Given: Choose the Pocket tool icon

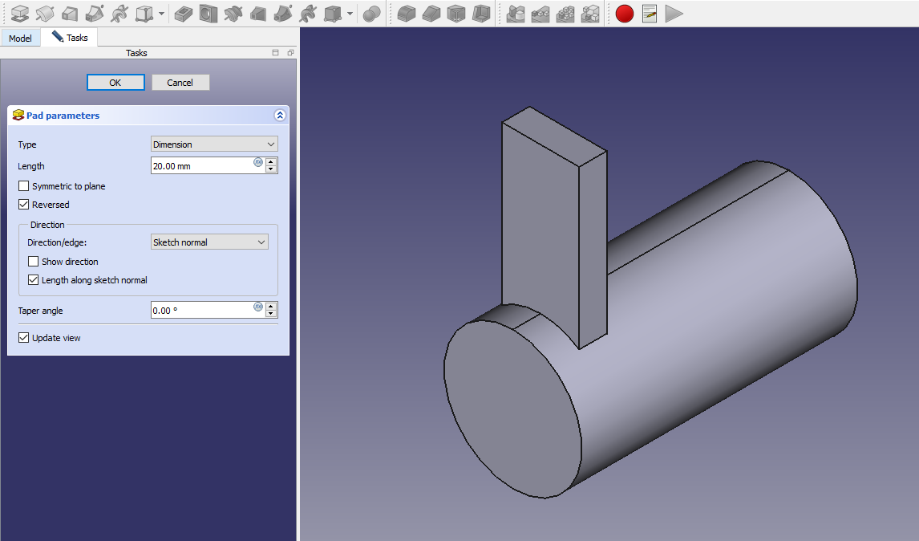Looking at the screenshot, I should pyautogui.click(x=183, y=14).
